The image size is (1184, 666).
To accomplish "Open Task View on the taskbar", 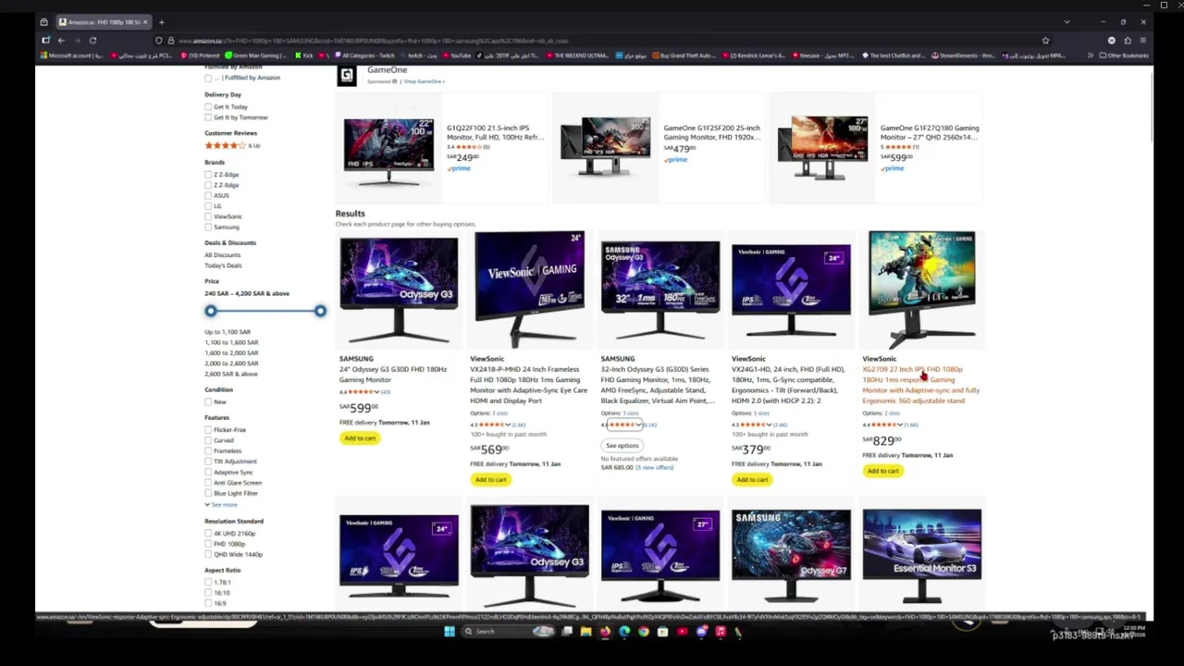I will pos(567,632).
